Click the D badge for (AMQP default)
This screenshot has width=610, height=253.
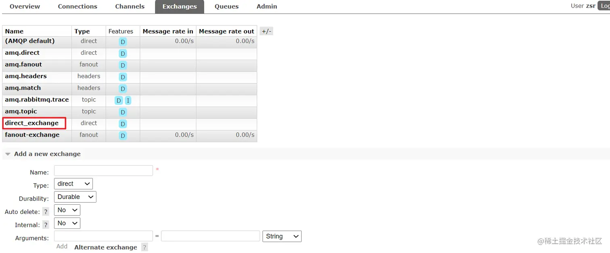pyautogui.click(x=123, y=42)
